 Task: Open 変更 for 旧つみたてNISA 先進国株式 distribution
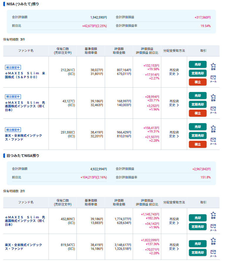tap(174, 223)
